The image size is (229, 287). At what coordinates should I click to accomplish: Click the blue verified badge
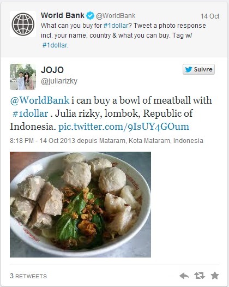(x=90, y=16)
